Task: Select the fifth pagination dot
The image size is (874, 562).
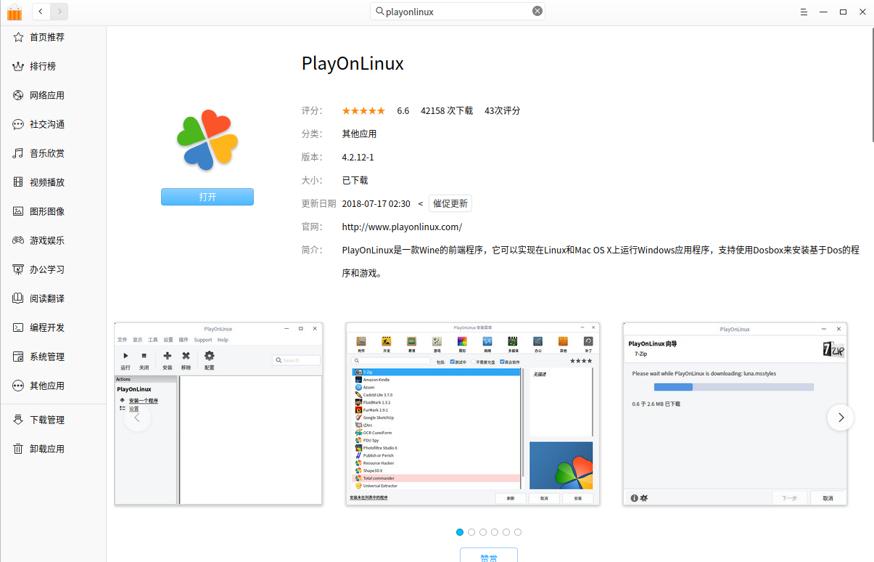Action: (506, 532)
